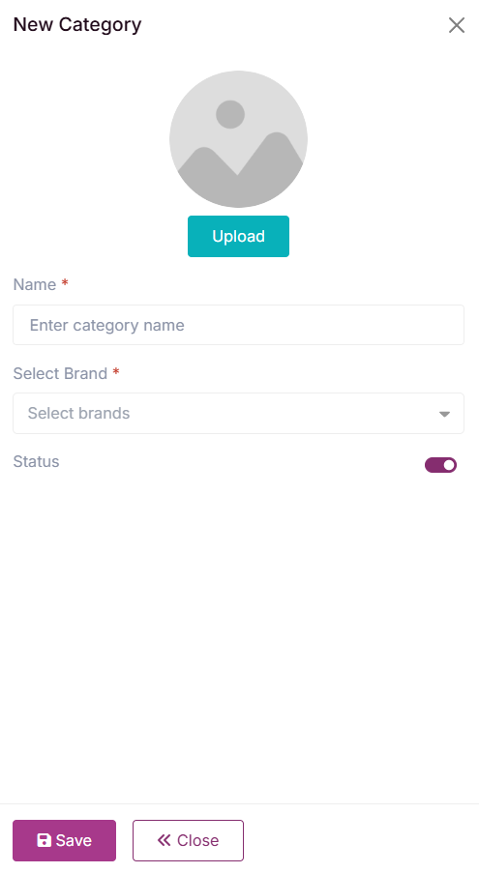Click the red asterisk beside Name
Image resolution: width=479 pixels, height=873 pixels.
65,283
